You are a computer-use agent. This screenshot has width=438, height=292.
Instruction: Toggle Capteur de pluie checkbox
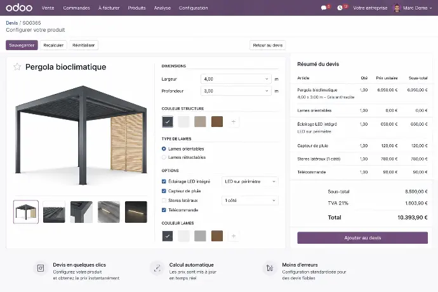tap(164, 191)
